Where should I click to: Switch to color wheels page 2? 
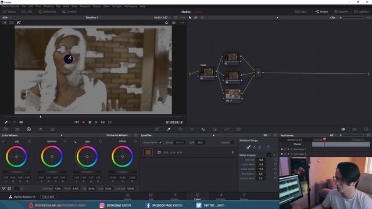point(22,189)
